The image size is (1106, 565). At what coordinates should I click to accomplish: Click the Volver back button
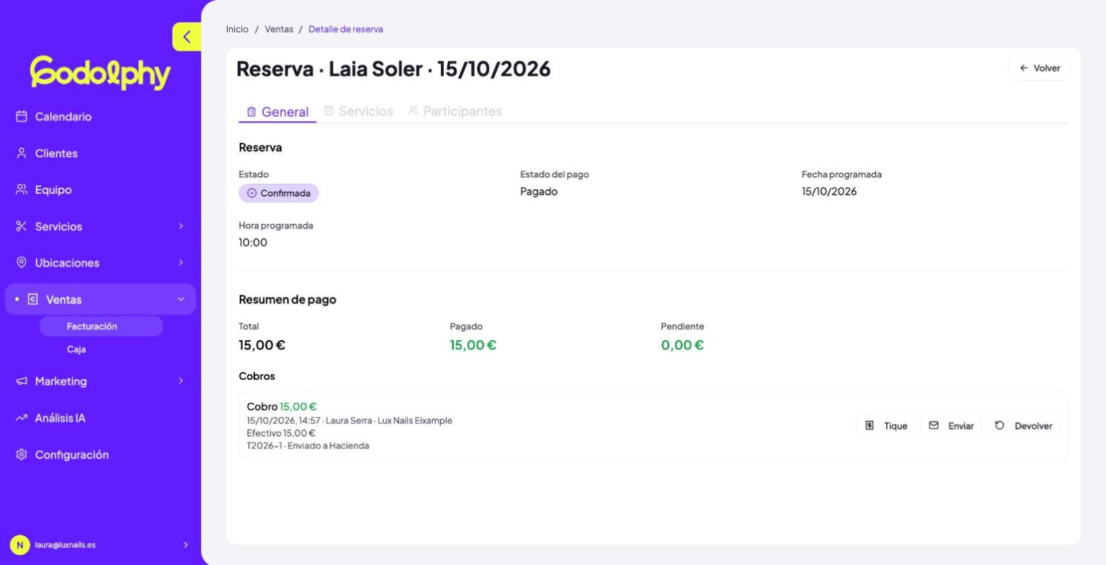[x=1039, y=68]
